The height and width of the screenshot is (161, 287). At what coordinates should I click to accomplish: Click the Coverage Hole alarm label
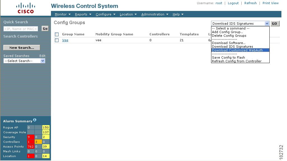[15, 132]
